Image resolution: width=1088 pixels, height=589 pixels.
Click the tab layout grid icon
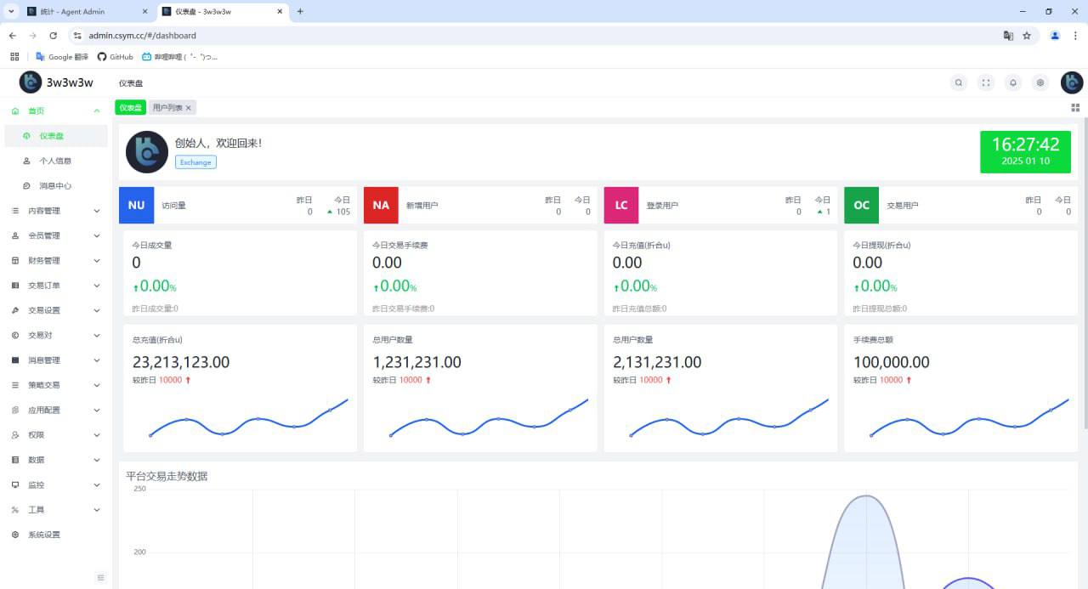[x=1075, y=108]
